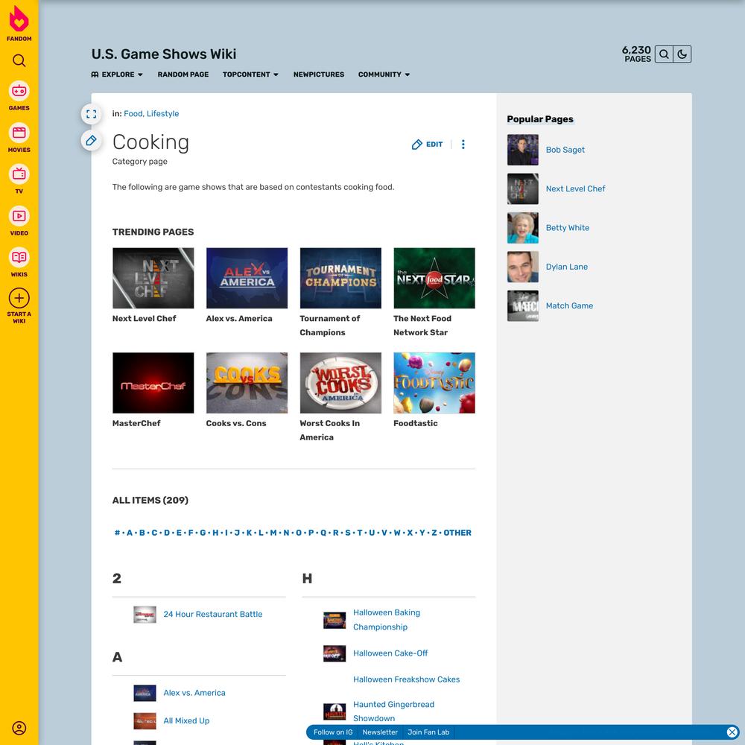Open the NewPictures menu item

pyautogui.click(x=319, y=74)
